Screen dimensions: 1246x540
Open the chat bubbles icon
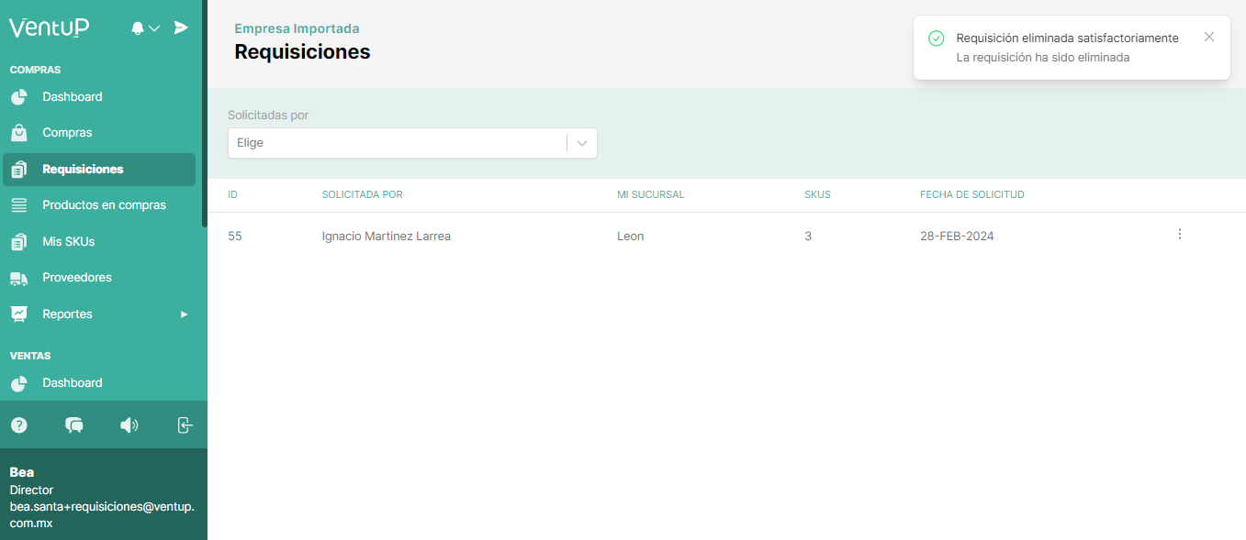pyautogui.click(x=74, y=424)
